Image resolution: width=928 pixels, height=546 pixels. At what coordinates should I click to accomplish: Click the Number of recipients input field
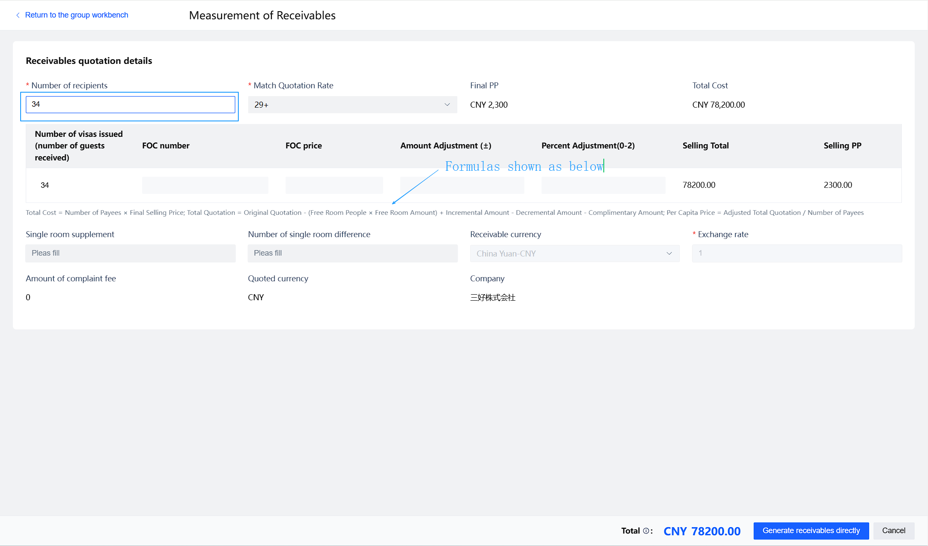click(130, 105)
